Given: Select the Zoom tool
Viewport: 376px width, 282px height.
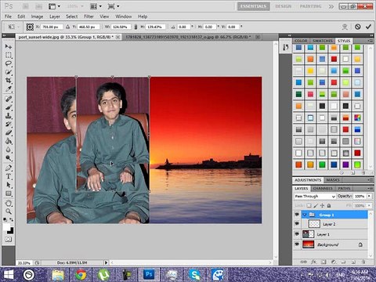Looking at the screenshot, I should coord(9,211).
